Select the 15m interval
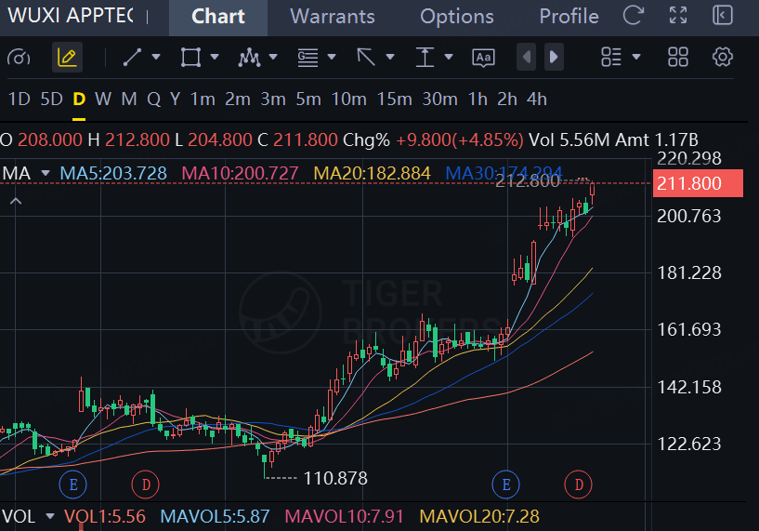 394,100
